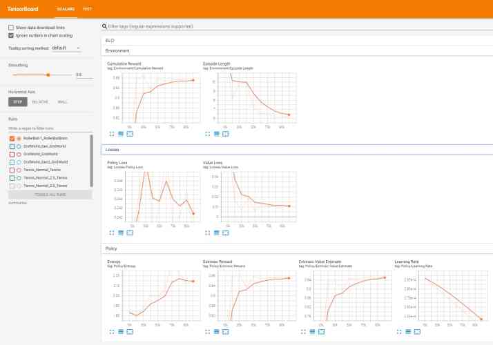Uncheck the RollerBall-1_RollerBallBrain run checkbox
This screenshot has height=345, width=493.
coord(12,138)
